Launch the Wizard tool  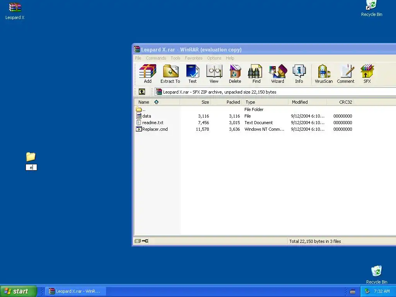click(278, 74)
